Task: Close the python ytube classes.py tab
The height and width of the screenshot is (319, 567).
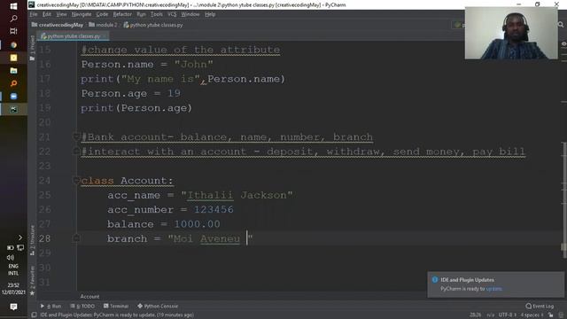Action: point(105,36)
